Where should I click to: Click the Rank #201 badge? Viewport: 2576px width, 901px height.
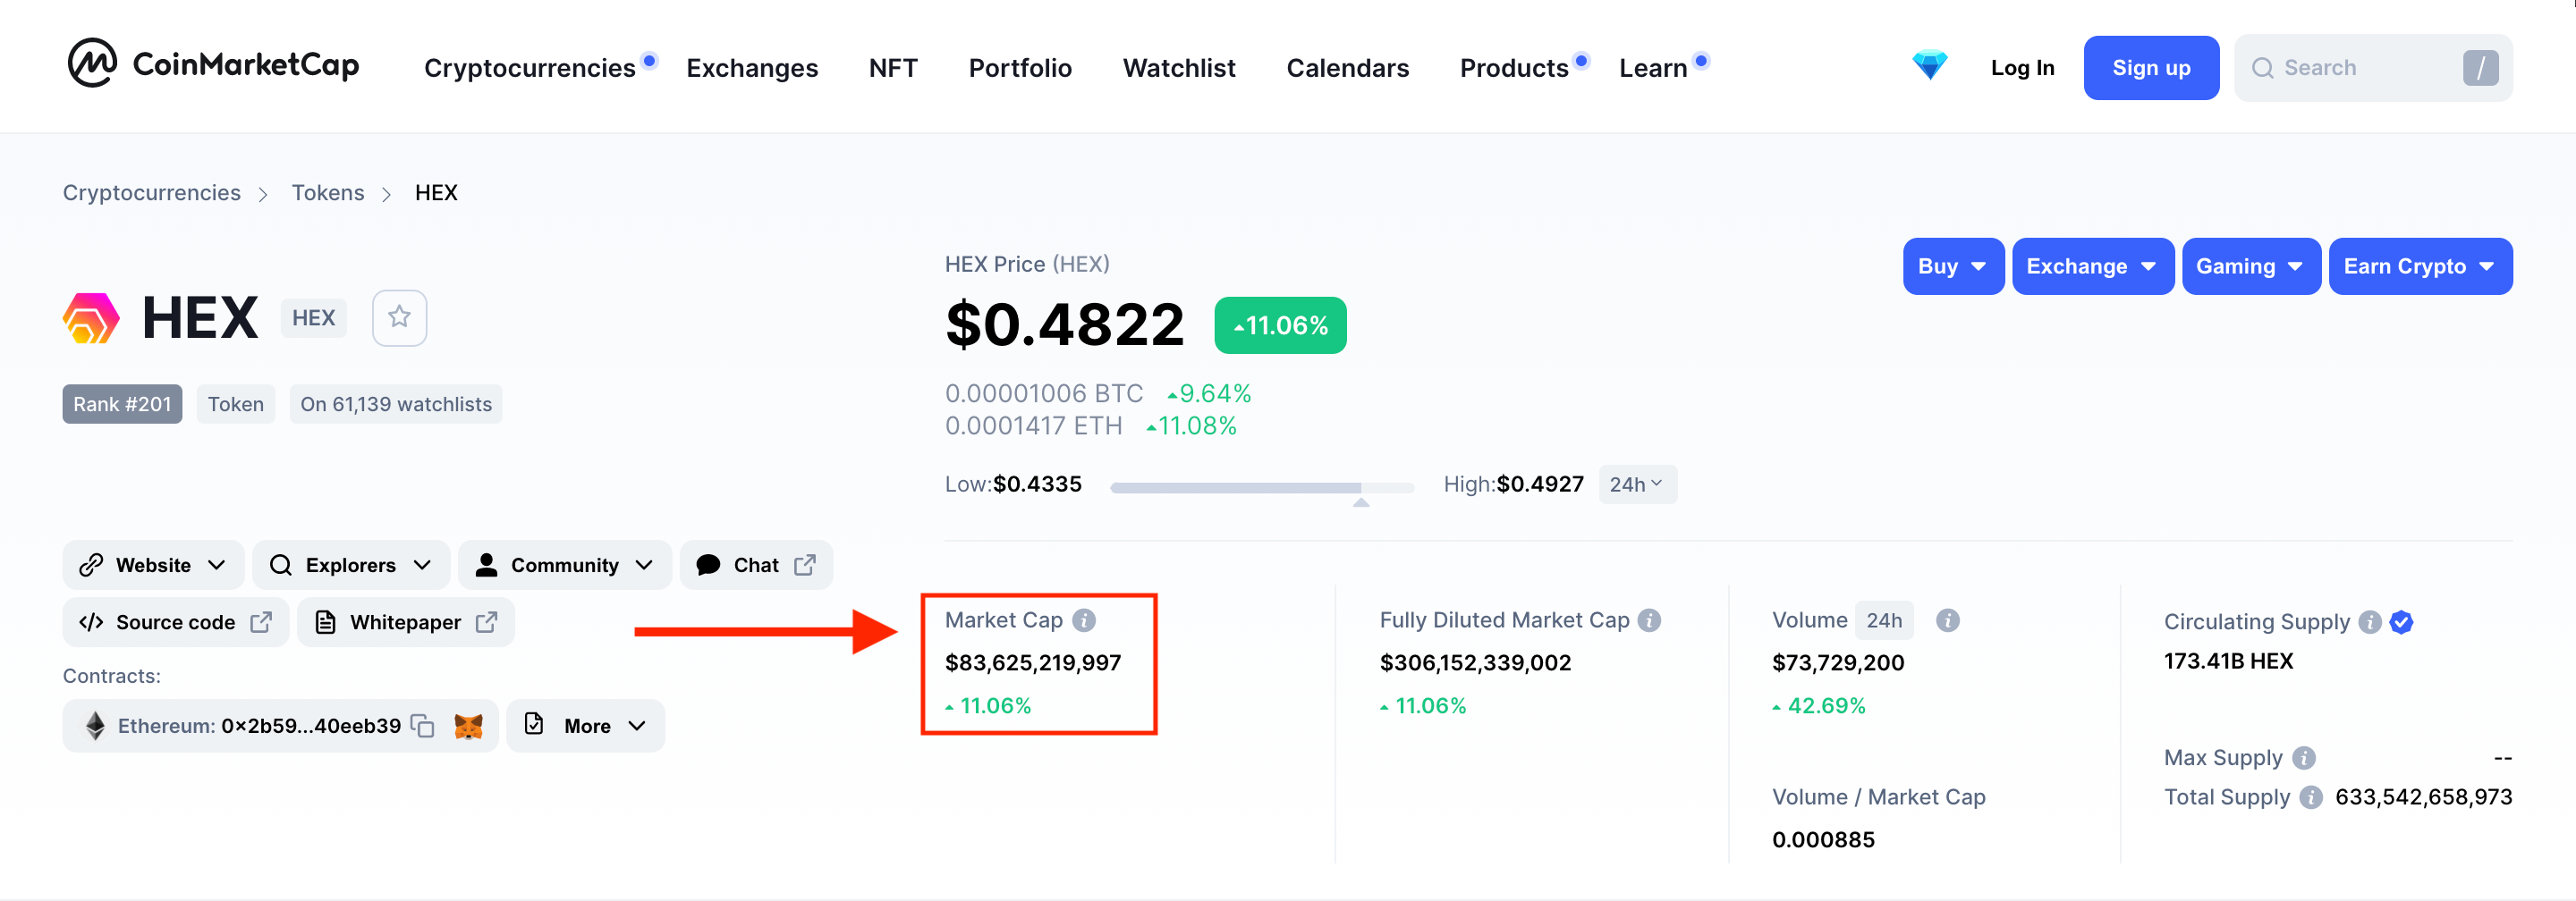pyautogui.click(x=122, y=405)
